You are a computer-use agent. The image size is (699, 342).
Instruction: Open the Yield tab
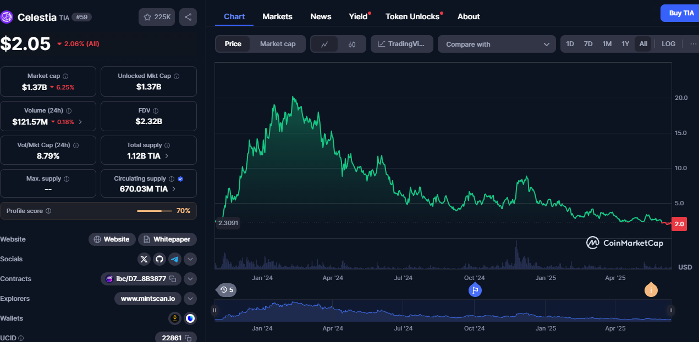point(359,16)
